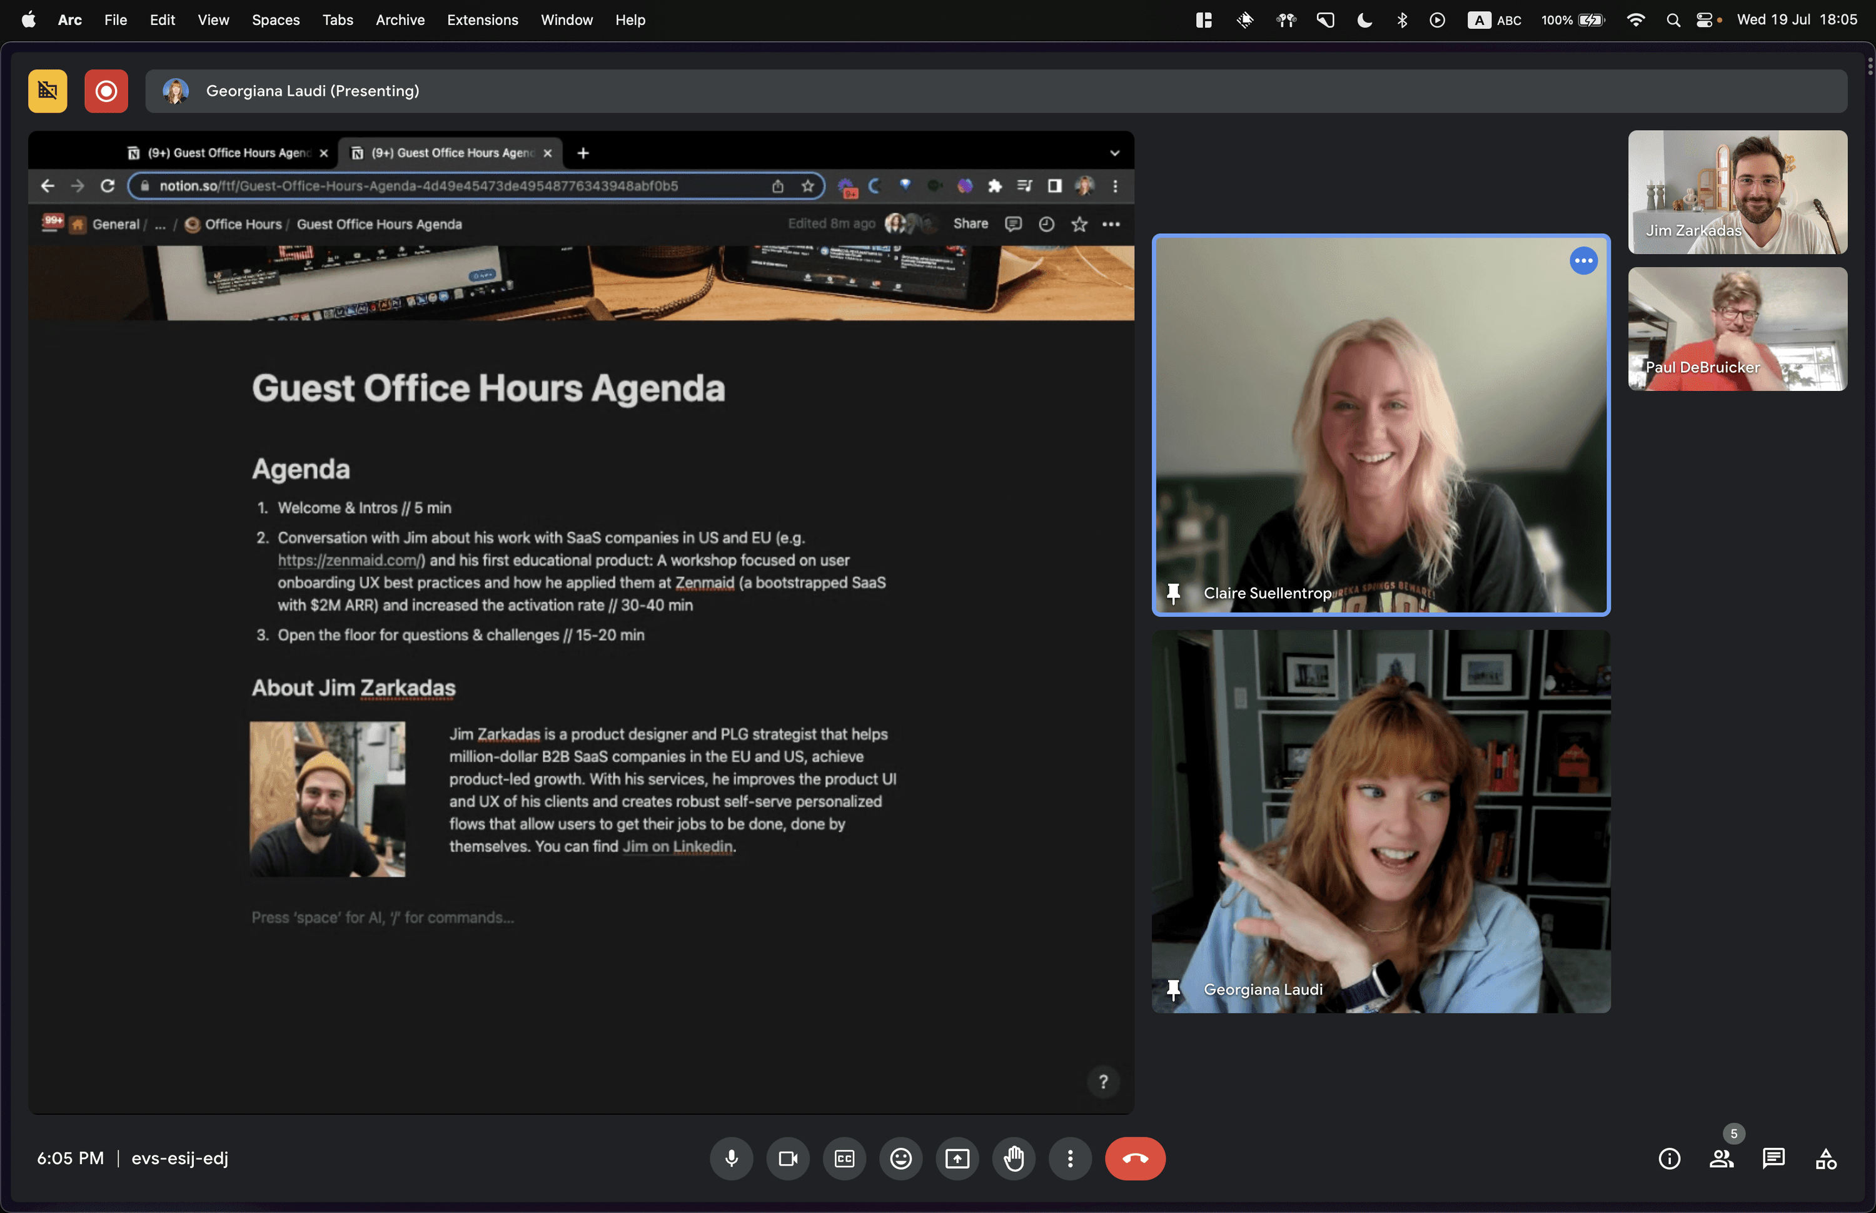The width and height of the screenshot is (1876, 1213).
Task: Show the participants people panel
Action: [1721, 1158]
